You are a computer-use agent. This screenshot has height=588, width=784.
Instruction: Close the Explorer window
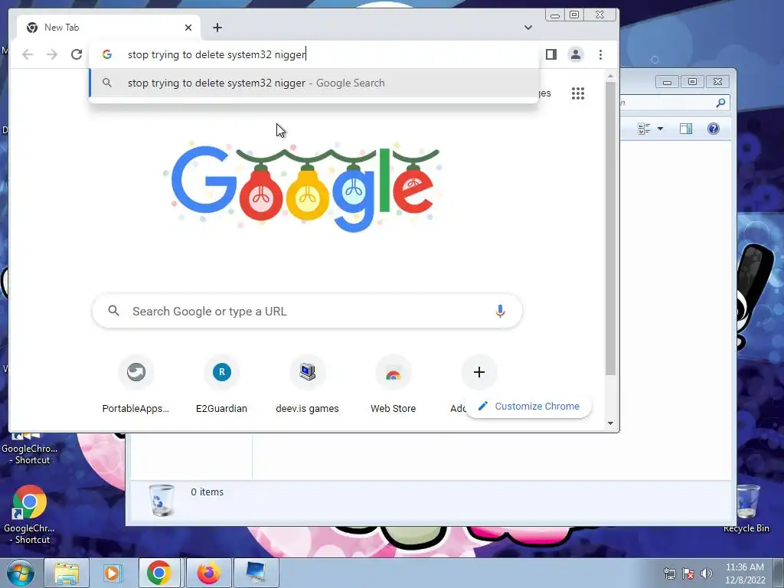click(x=717, y=82)
